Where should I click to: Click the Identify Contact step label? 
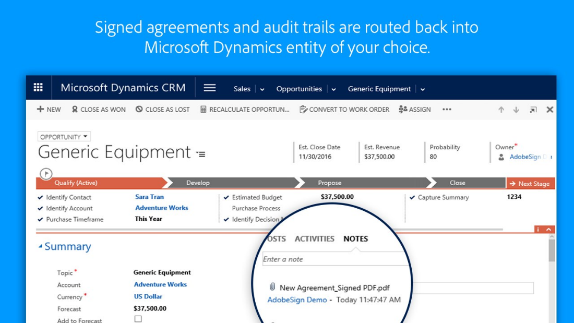click(x=68, y=197)
